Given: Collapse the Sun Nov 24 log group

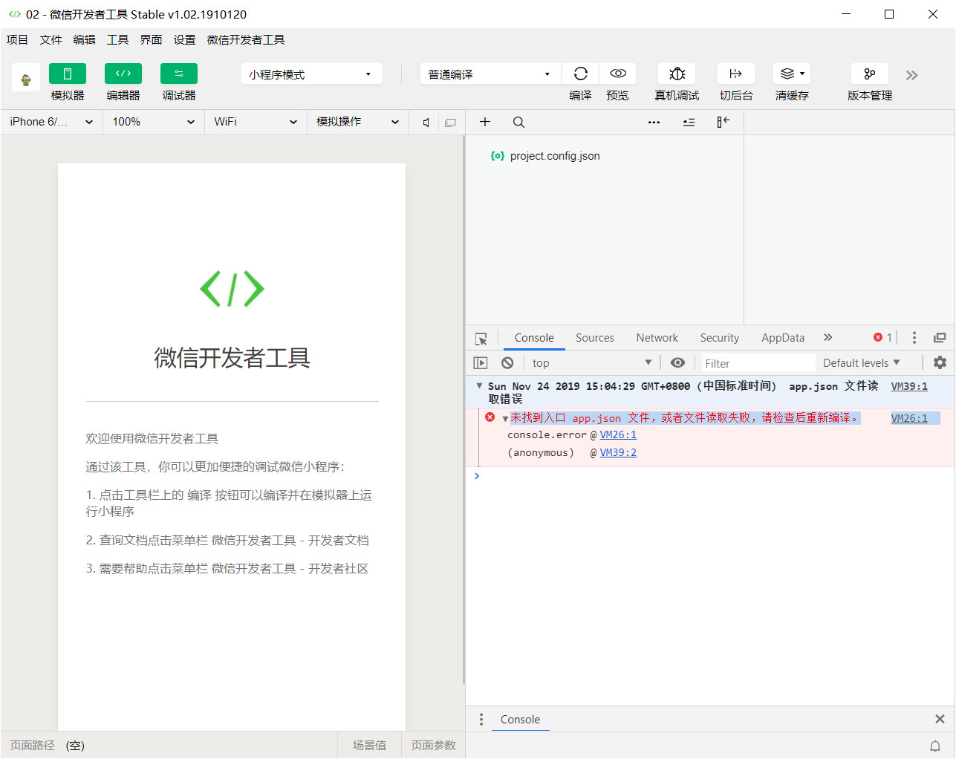Looking at the screenshot, I should [479, 385].
